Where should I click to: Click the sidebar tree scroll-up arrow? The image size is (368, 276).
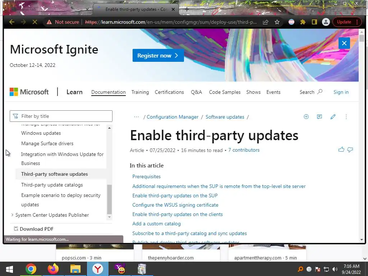click(x=109, y=128)
